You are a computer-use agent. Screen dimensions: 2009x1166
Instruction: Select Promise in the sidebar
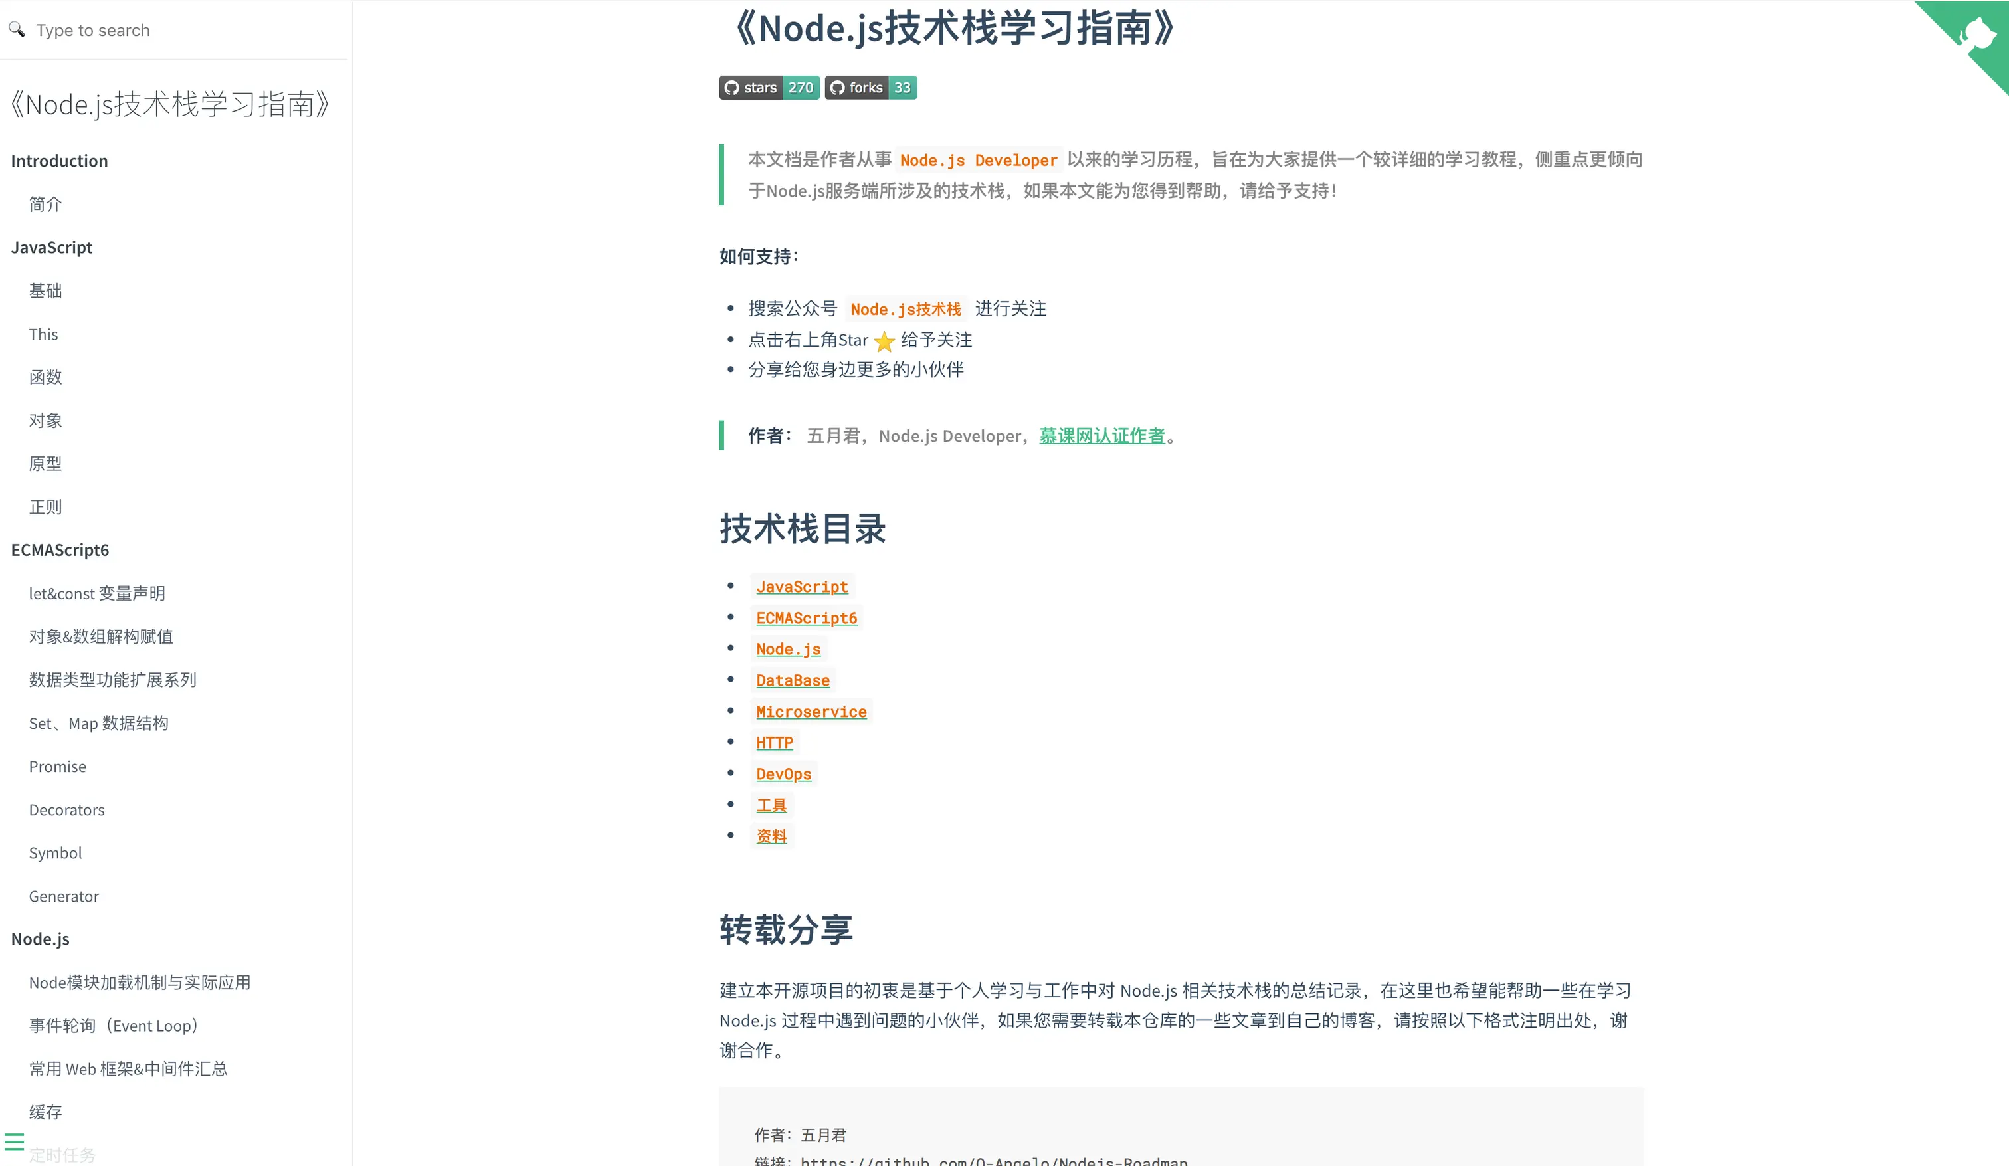point(56,767)
